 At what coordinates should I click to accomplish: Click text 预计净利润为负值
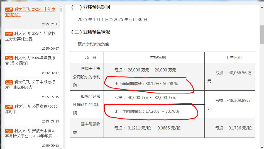(x=93, y=44)
